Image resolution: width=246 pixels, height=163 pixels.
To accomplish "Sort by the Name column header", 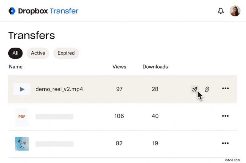I will (x=16, y=67).
